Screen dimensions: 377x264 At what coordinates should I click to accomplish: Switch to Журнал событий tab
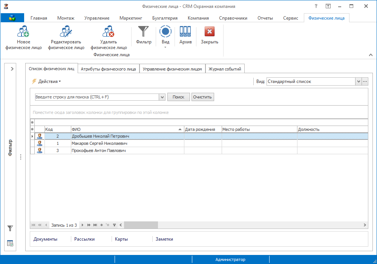[225, 69]
